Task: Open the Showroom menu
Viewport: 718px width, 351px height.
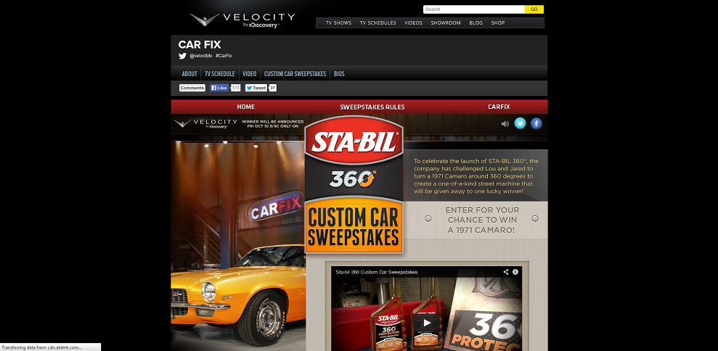Action: coord(446,23)
